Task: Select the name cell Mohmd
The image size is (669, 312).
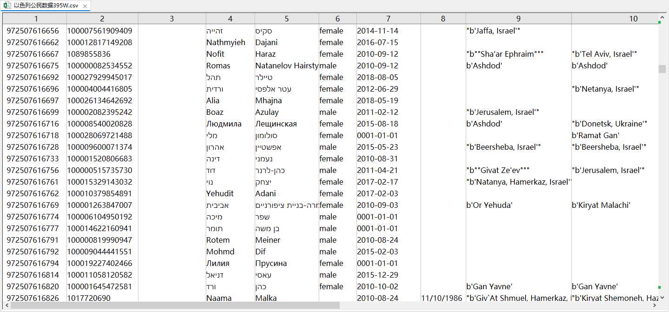Action: pos(220,252)
